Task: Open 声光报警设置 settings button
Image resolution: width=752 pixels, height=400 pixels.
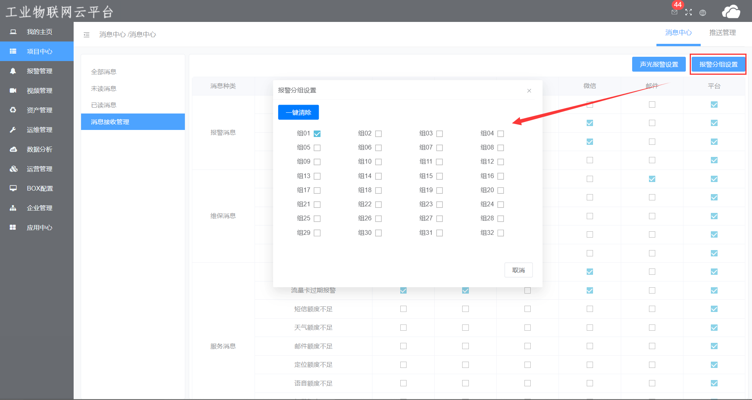Action: 659,64
